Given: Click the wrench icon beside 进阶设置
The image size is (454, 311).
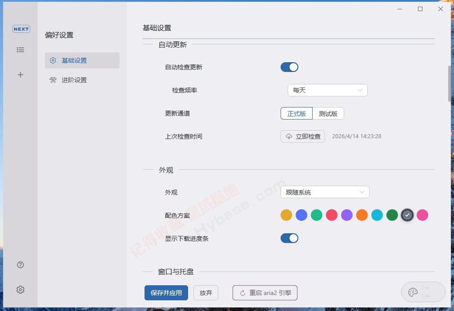Looking at the screenshot, I should [x=52, y=80].
